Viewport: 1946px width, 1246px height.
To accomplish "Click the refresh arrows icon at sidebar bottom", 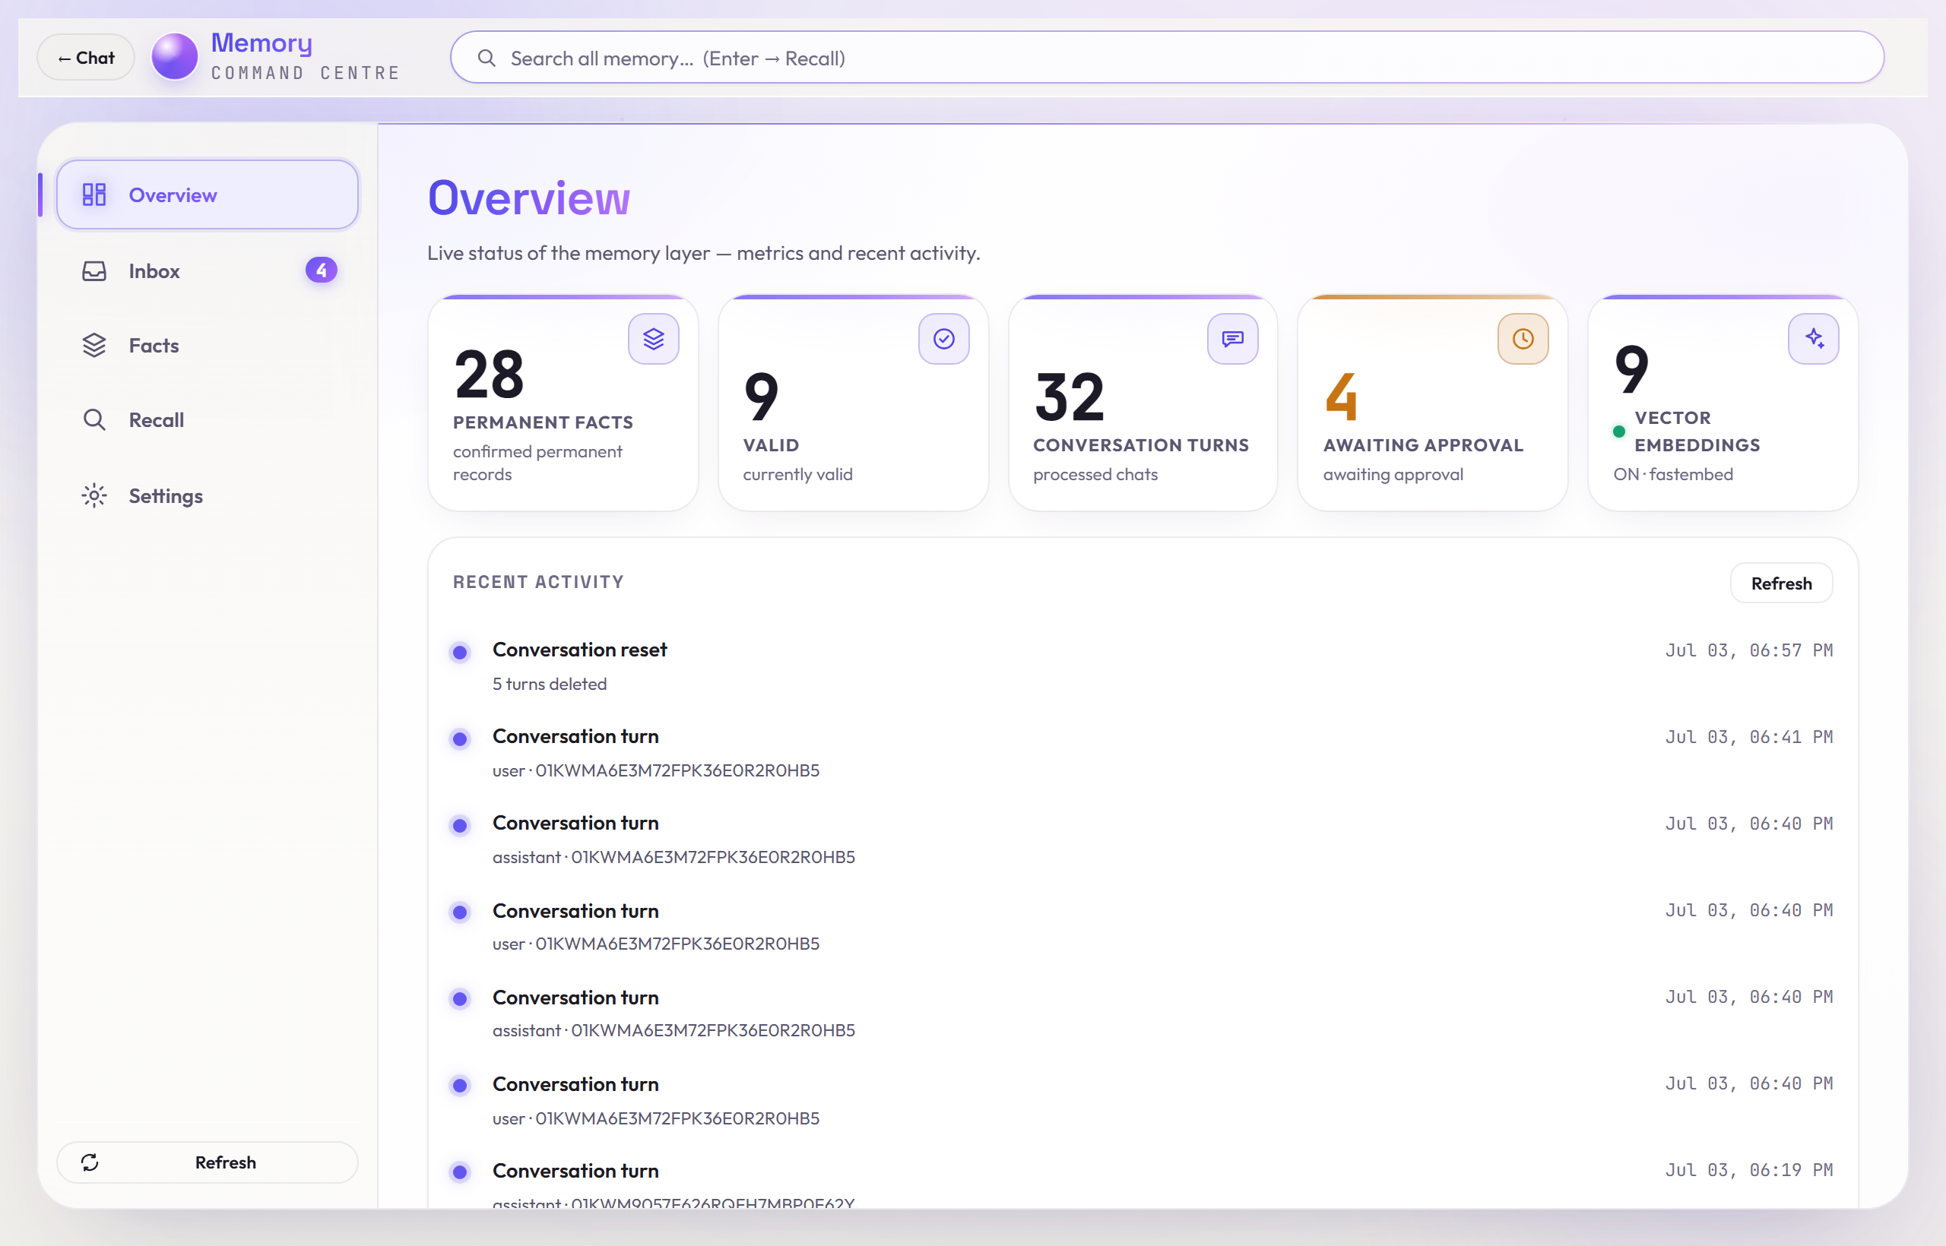I will click(90, 1162).
